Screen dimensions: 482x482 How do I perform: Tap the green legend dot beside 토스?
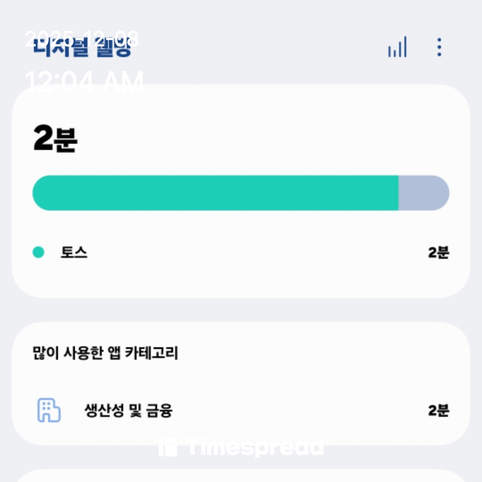click(x=38, y=253)
